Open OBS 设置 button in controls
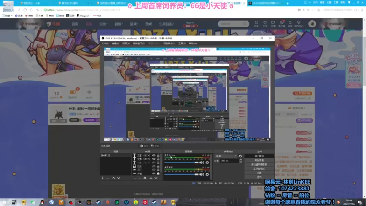Screen dimensions: 366x206 tap(259, 173)
